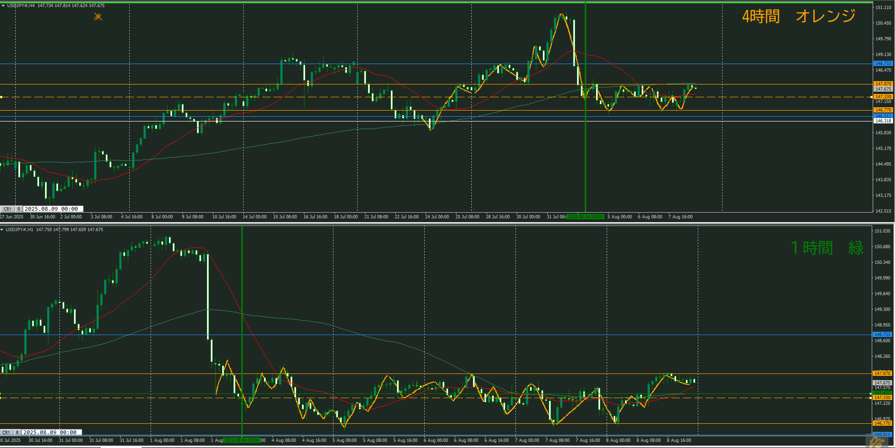Click '15 Jul 08:00' on H4 time axis
The image size is (895, 448).
(285, 217)
